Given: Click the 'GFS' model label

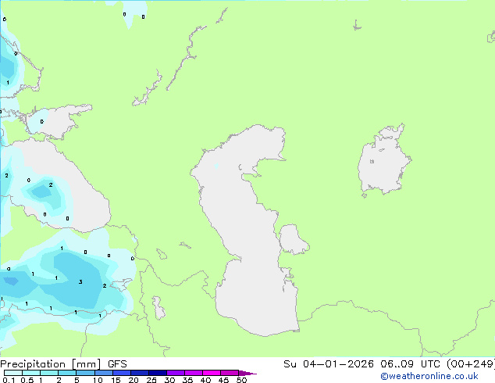Looking at the screenshot, I should click(117, 364).
